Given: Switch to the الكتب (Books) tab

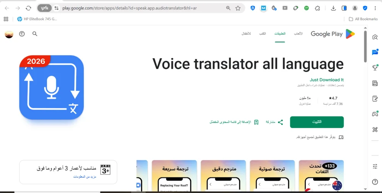Looking at the screenshot, I should tap(262, 34).
